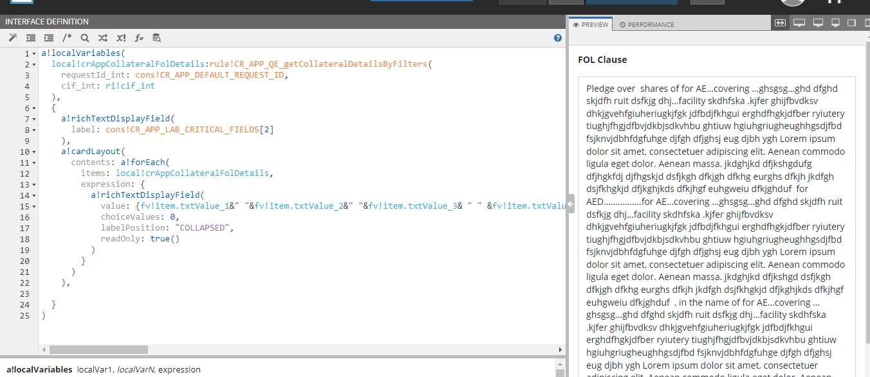This screenshot has width=870, height=377.
Task: Collapse code fold arrow at line 11
Action: click(x=33, y=162)
